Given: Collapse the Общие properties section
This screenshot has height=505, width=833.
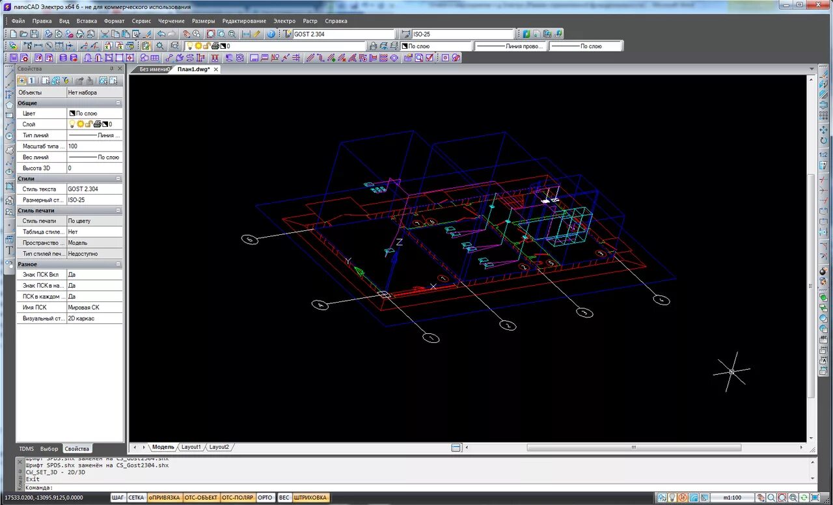Looking at the screenshot, I should coord(118,103).
